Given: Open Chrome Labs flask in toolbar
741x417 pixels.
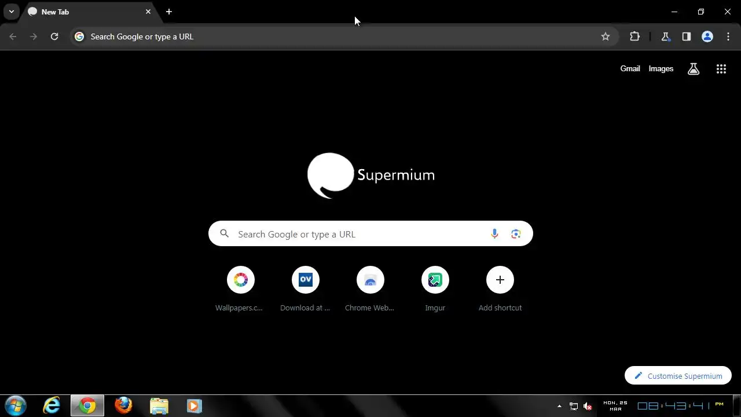Looking at the screenshot, I should point(666,36).
